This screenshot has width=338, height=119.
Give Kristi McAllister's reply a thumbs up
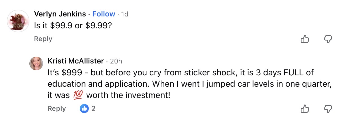[305, 109]
